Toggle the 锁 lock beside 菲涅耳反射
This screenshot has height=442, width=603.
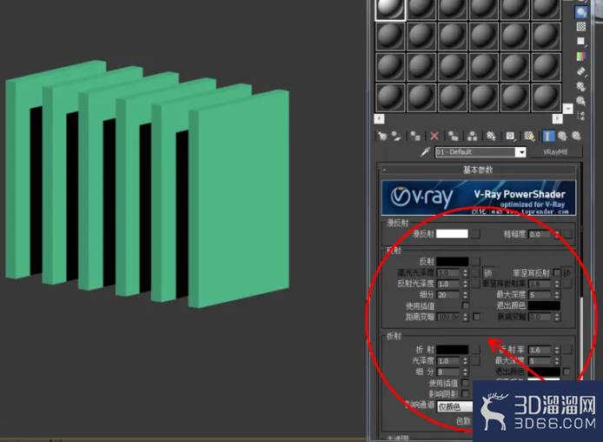567,272
